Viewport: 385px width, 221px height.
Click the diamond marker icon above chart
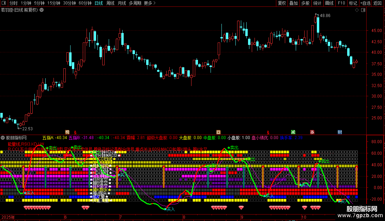(x=357, y=10)
